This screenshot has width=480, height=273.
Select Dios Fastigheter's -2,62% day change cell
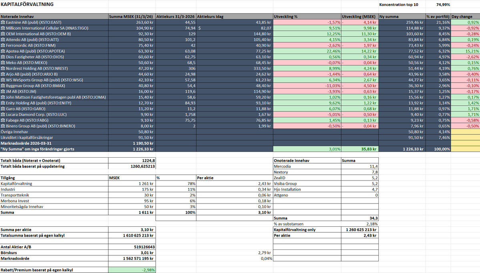[x=466, y=57]
